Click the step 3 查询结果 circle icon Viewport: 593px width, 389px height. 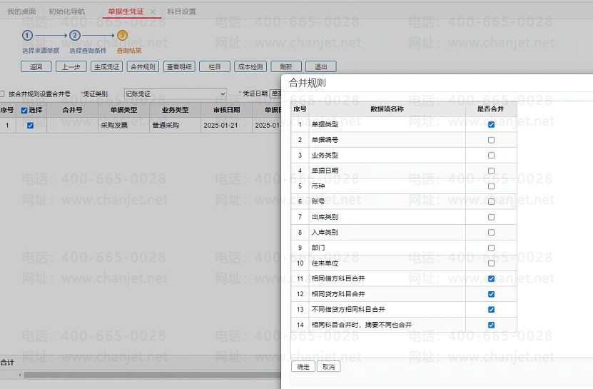(x=122, y=35)
